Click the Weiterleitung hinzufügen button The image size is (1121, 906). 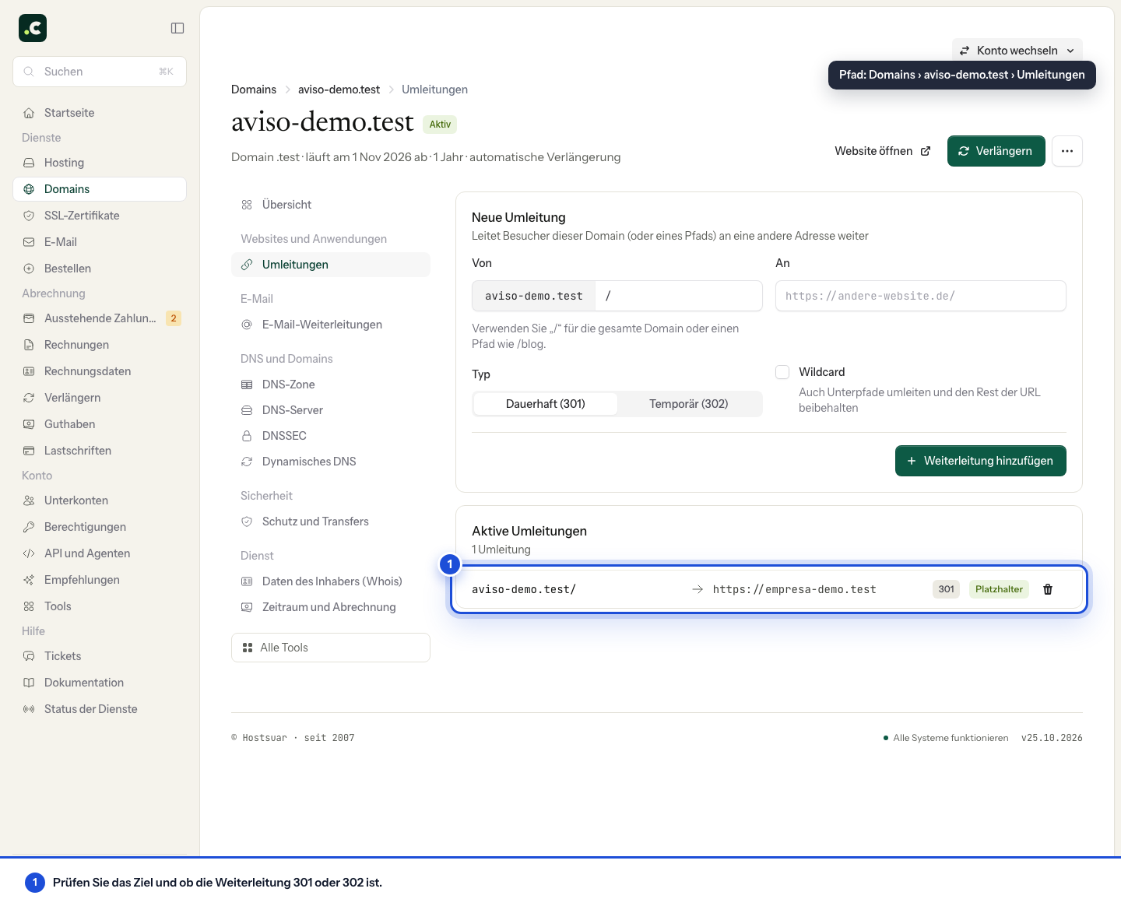tap(981, 461)
